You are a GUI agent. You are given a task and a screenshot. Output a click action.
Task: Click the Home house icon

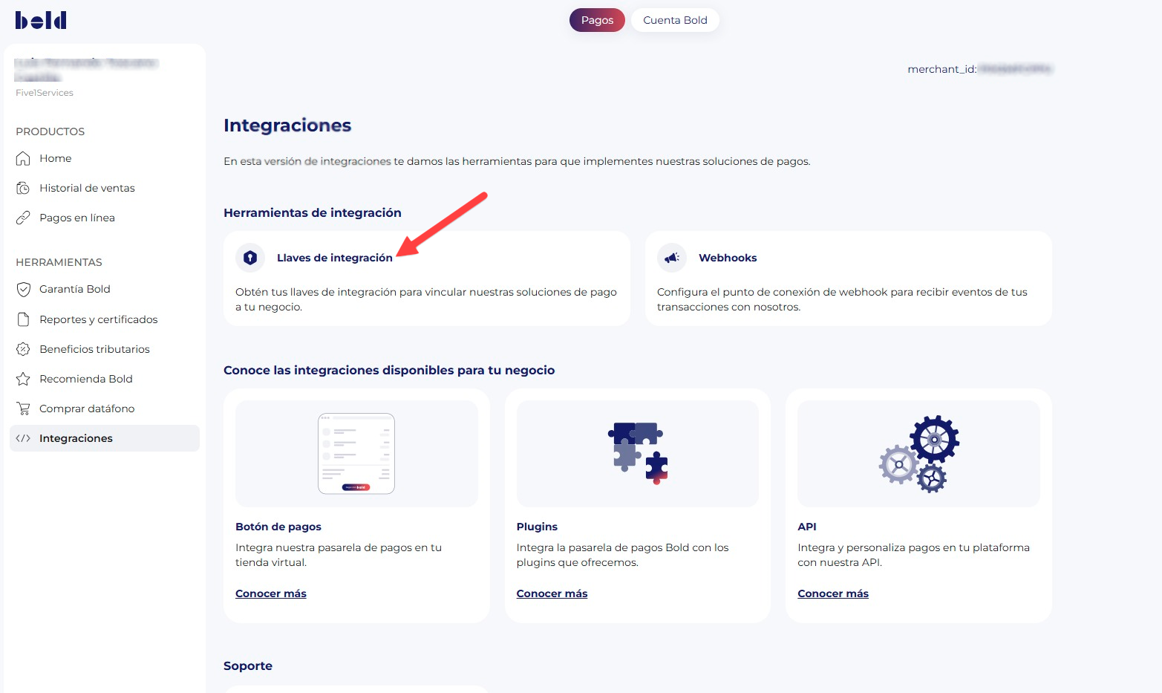23,158
